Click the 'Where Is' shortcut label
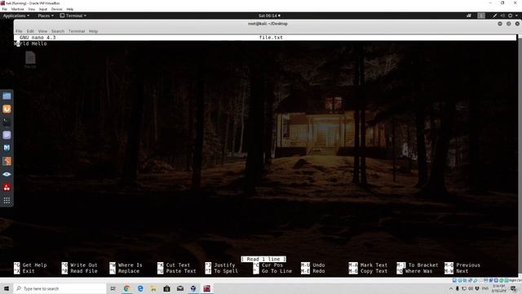 coord(130,265)
